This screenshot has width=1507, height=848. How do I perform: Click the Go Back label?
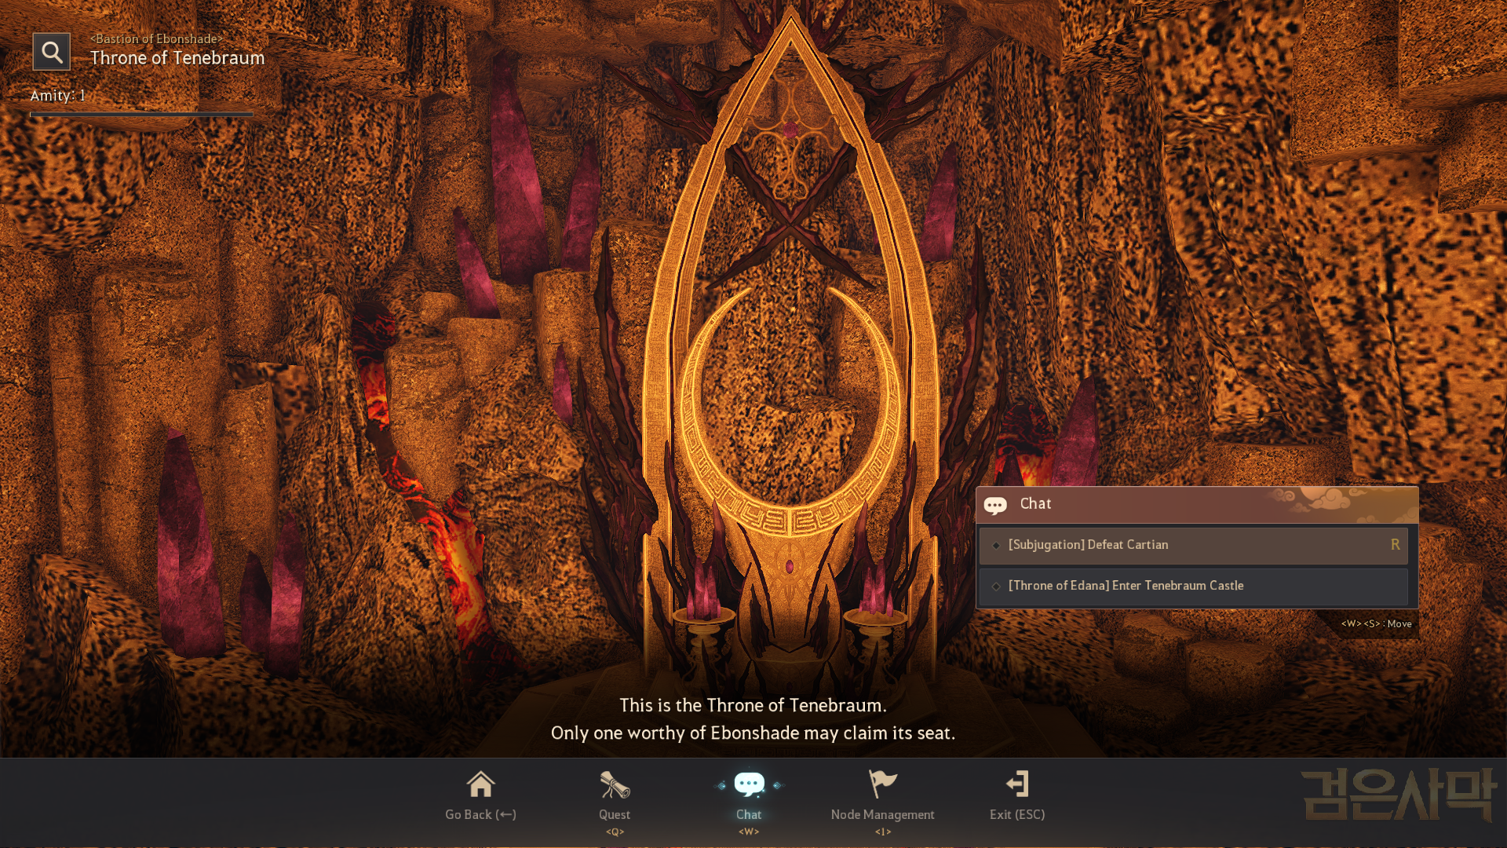(480, 814)
